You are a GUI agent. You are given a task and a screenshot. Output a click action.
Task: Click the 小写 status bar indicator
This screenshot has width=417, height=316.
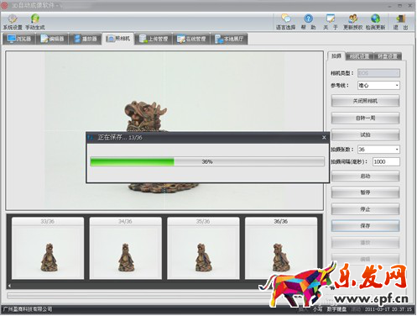pyautogui.click(x=318, y=309)
